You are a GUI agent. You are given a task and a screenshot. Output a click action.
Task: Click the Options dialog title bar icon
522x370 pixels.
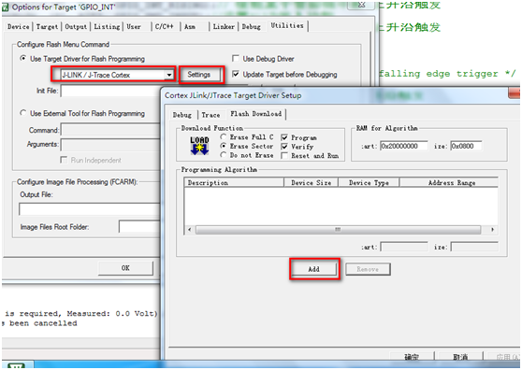click(x=5, y=7)
